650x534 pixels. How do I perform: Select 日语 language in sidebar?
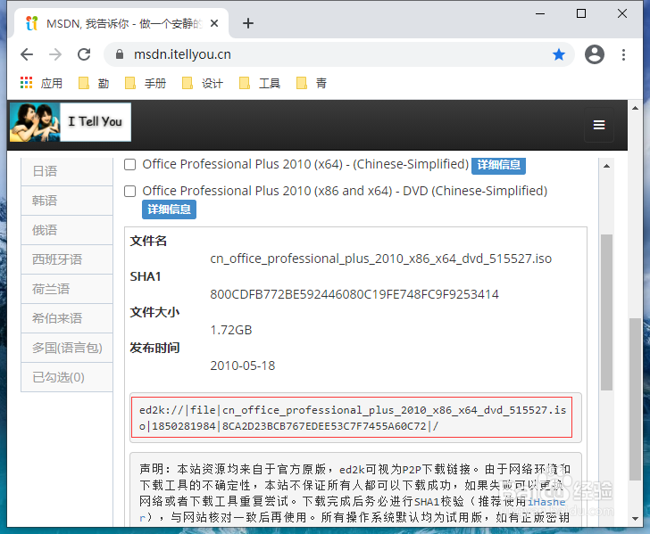click(67, 171)
